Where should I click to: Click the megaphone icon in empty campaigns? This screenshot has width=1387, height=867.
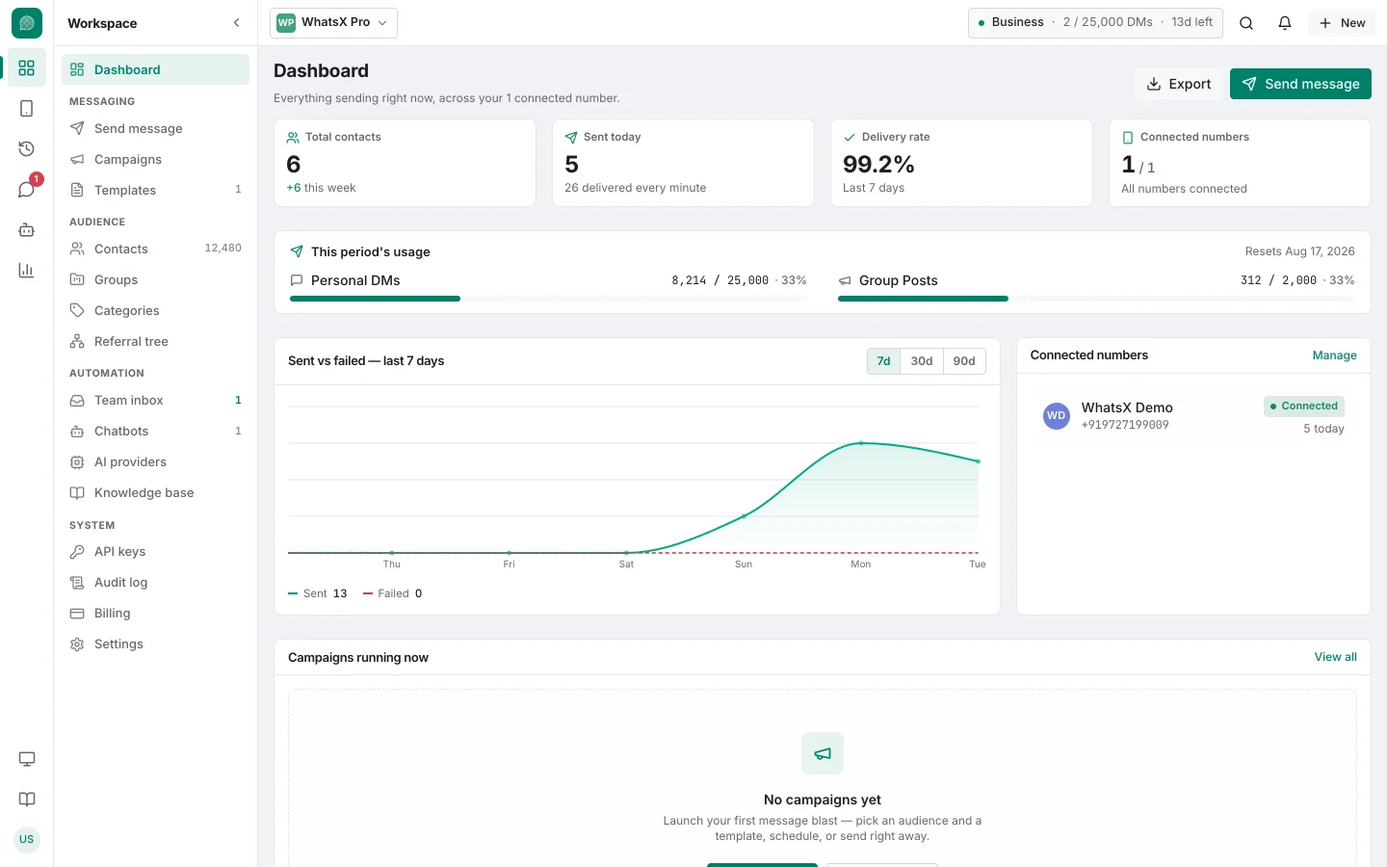(x=823, y=753)
